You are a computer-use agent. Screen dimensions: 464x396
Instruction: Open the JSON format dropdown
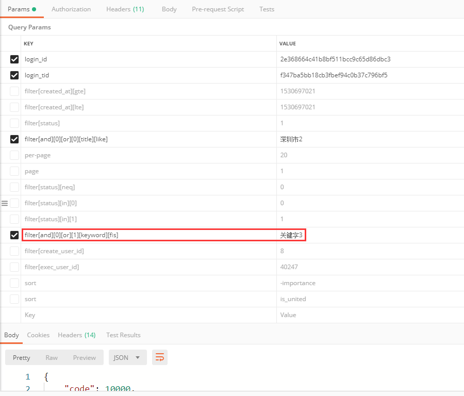[127, 357]
